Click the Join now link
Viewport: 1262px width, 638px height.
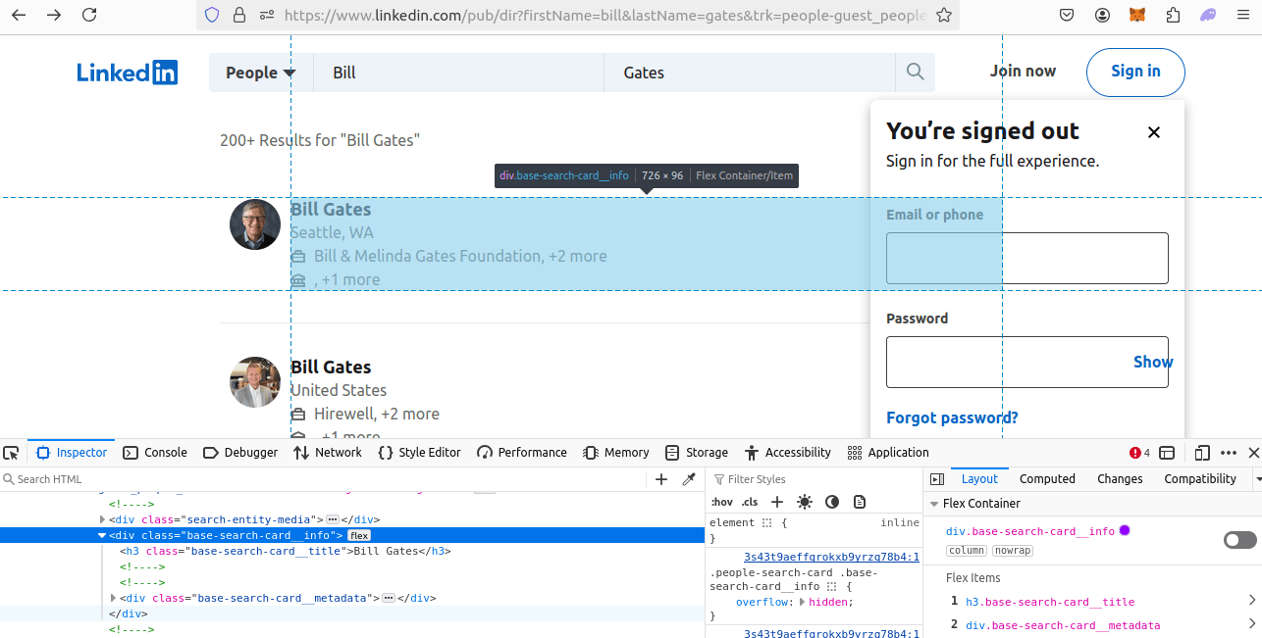(x=1023, y=71)
